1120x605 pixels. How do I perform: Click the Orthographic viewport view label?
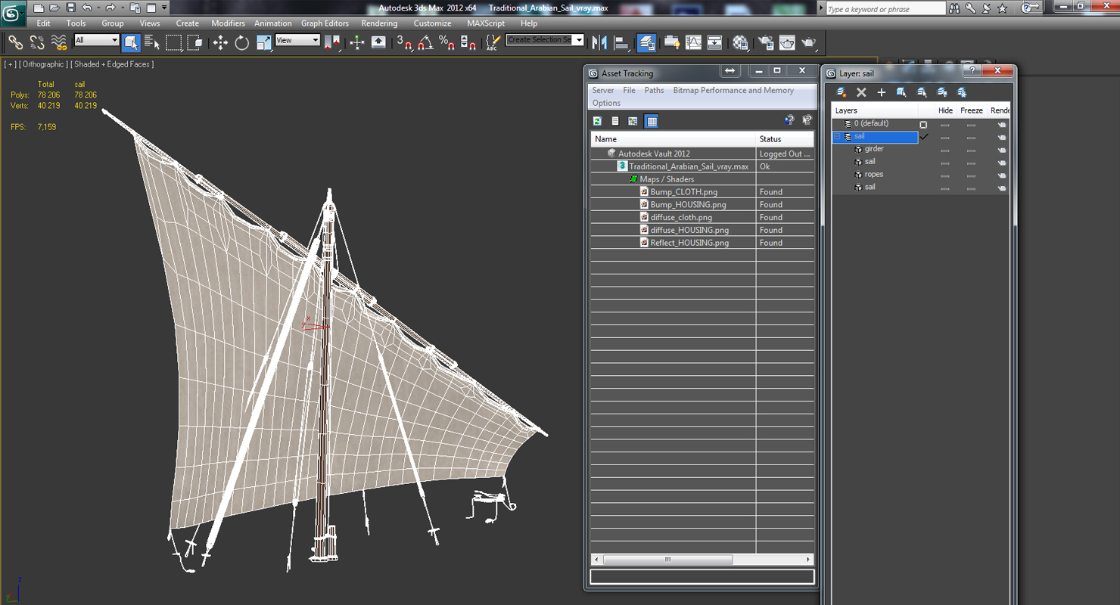point(43,64)
